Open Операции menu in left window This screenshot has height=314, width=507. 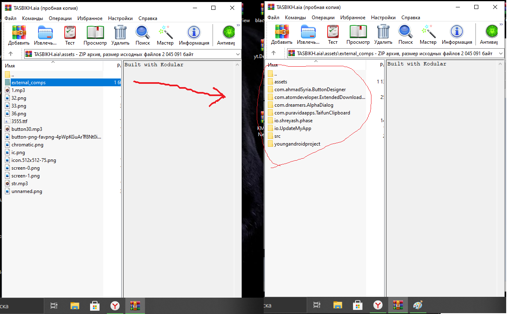coord(60,18)
